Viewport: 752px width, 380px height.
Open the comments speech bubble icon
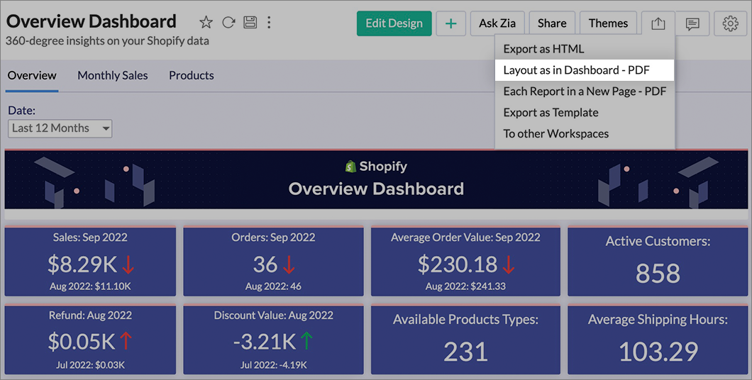tap(692, 23)
